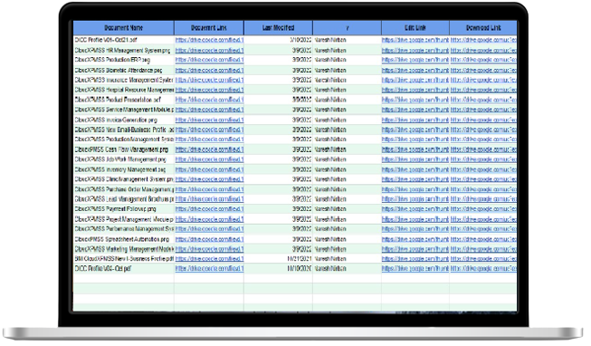Open download link for Project Management Module row

[x=483, y=219]
